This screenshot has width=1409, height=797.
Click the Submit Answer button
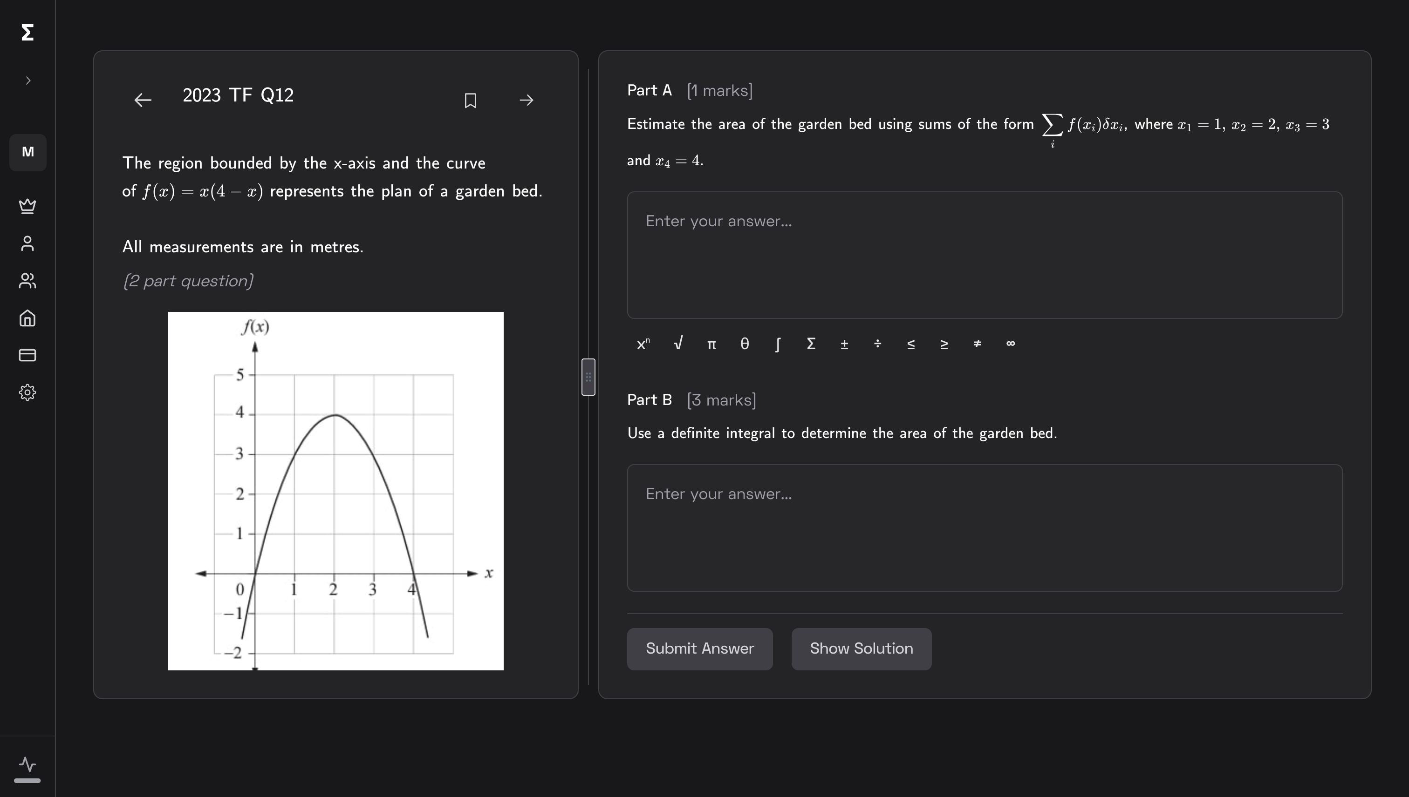pyautogui.click(x=699, y=648)
